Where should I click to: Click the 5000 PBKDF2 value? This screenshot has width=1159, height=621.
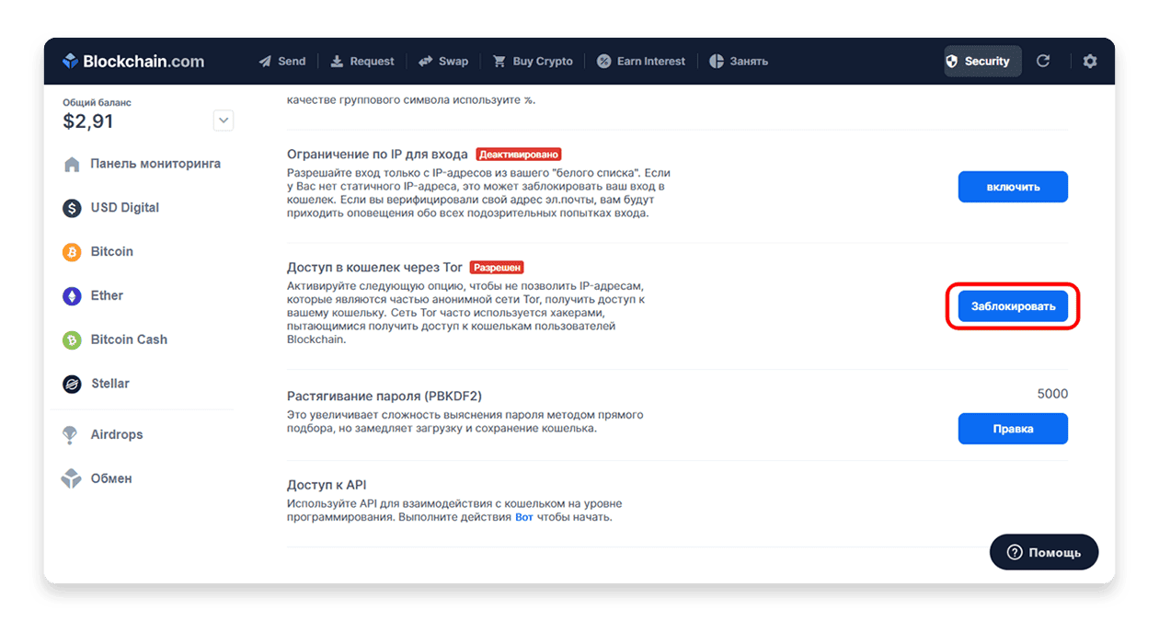point(1052,394)
